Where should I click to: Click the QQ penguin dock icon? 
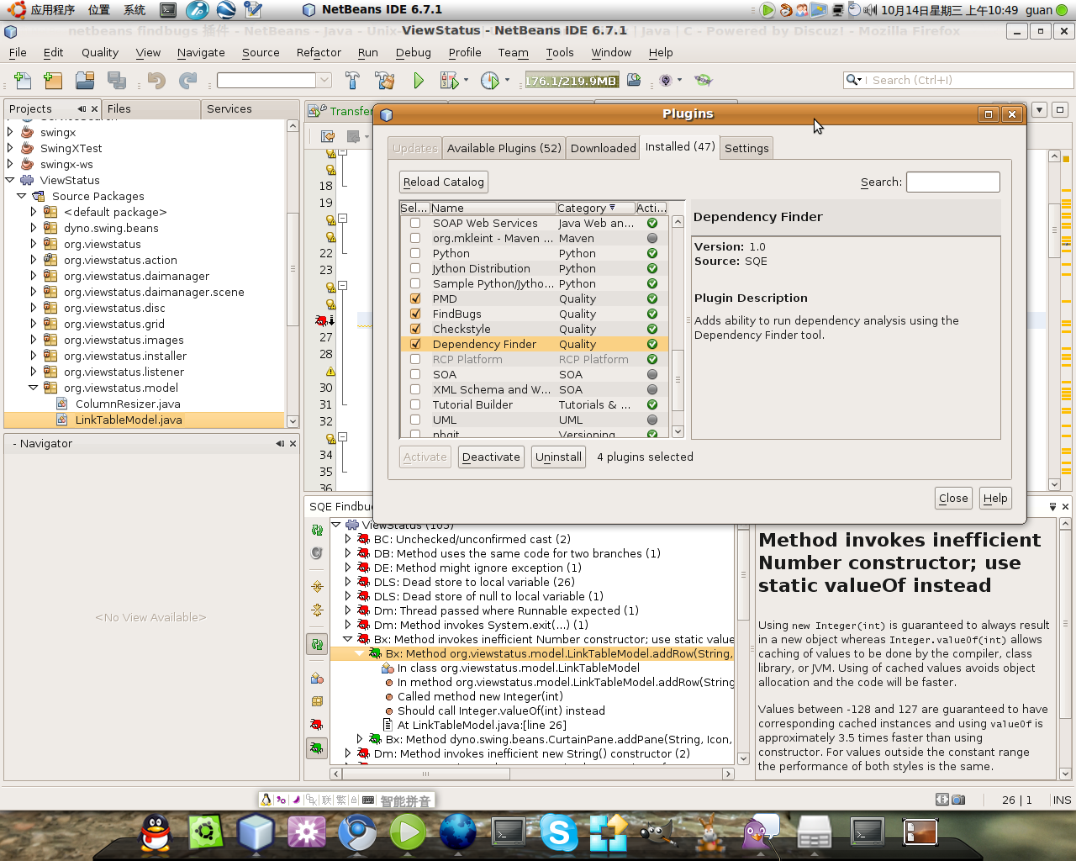(x=155, y=832)
